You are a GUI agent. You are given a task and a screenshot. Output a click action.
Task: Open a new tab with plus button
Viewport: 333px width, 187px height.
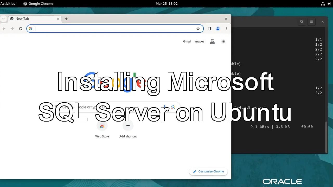66,19
